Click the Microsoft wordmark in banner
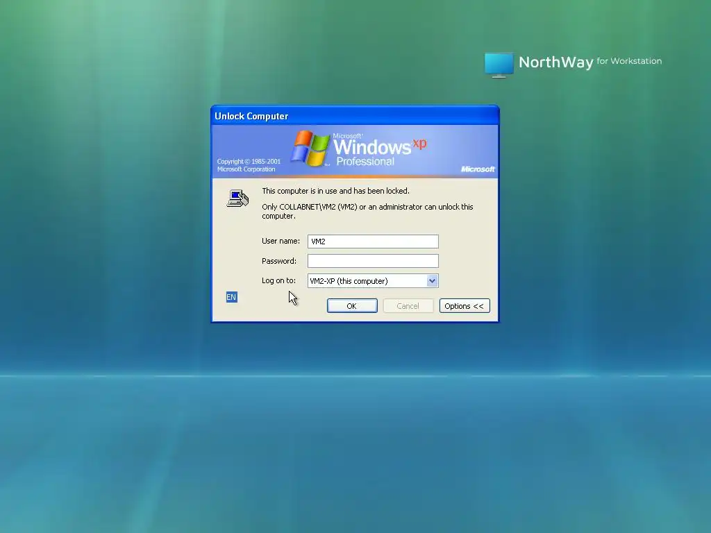 [x=478, y=169]
